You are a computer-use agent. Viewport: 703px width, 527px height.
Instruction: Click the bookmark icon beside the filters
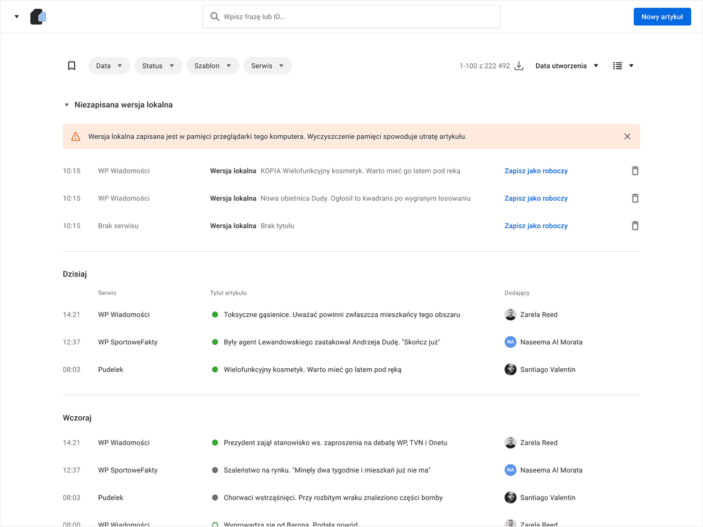71,66
